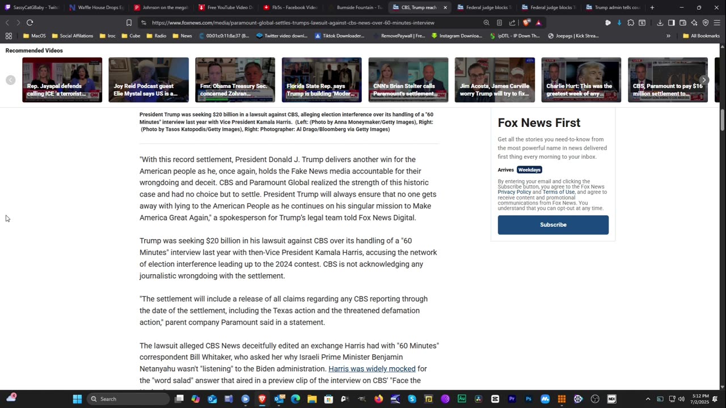726x408 pixels.
Task: Launch Firefox from taskbar
Action: click(378, 399)
